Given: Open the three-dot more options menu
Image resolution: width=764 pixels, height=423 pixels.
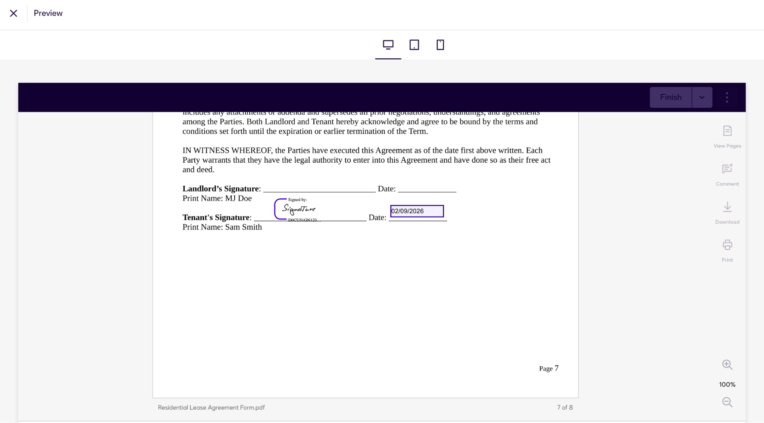Looking at the screenshot, I should (727, 97).
